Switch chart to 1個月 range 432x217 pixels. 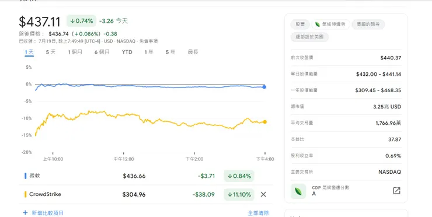(75, 52)
